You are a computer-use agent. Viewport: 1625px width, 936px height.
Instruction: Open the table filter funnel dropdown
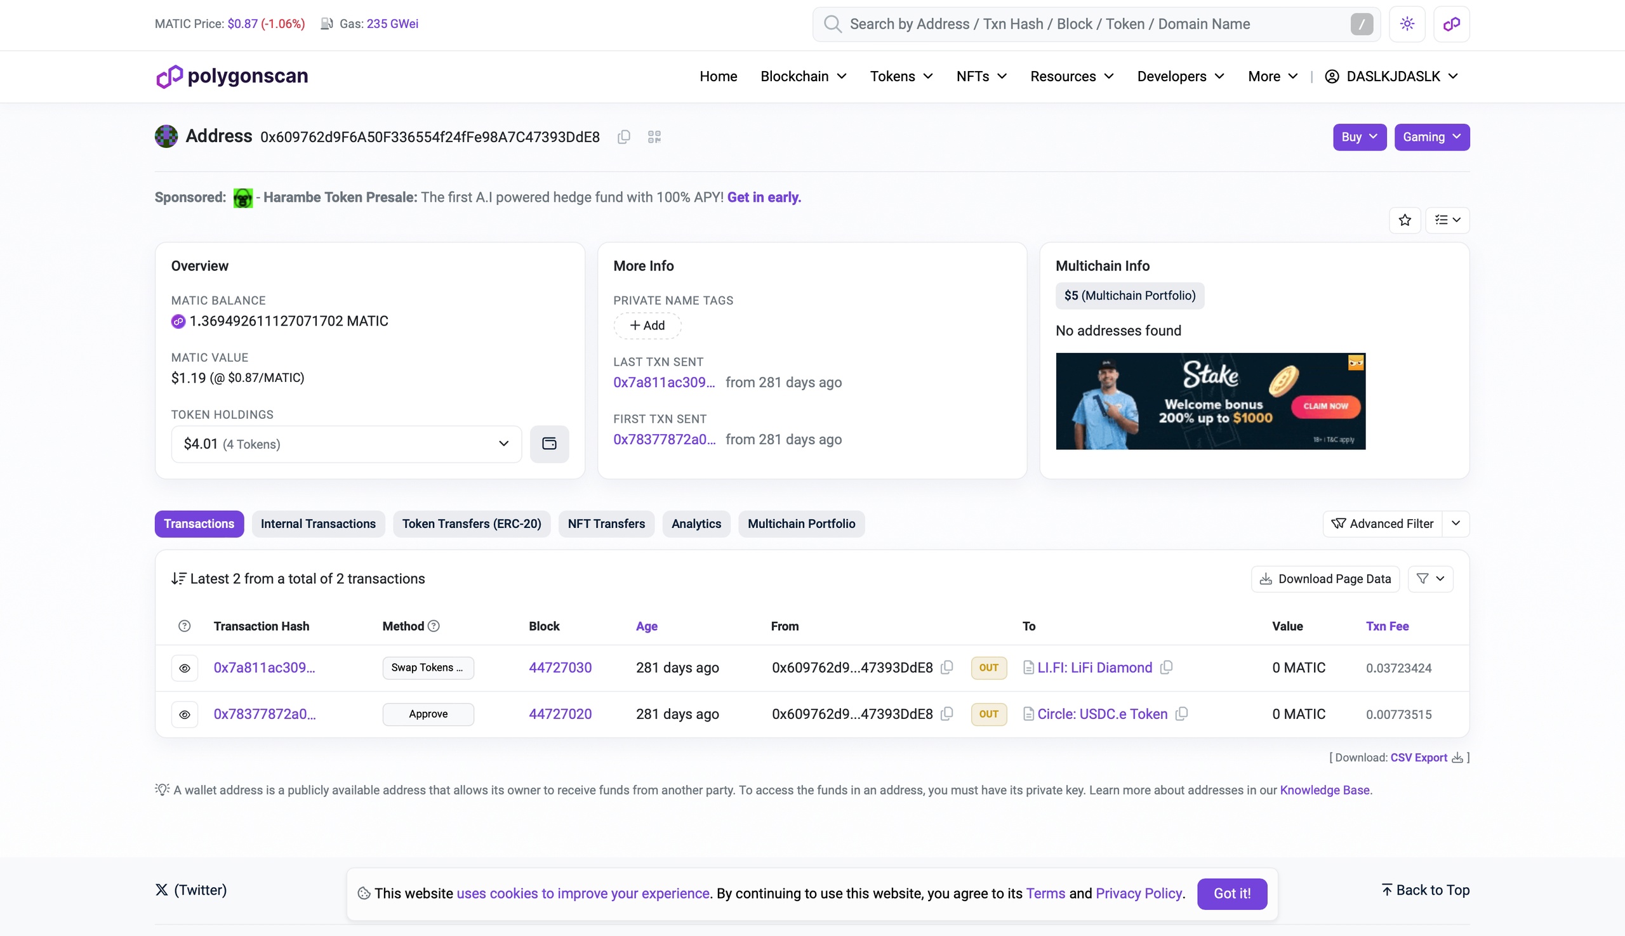coord(1430,579)
